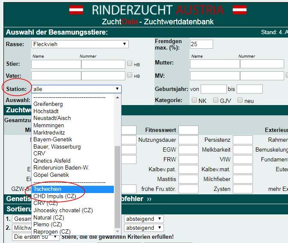Select Marktredwitz in the station list
The image size is (288, 243).
click(73, 132)
